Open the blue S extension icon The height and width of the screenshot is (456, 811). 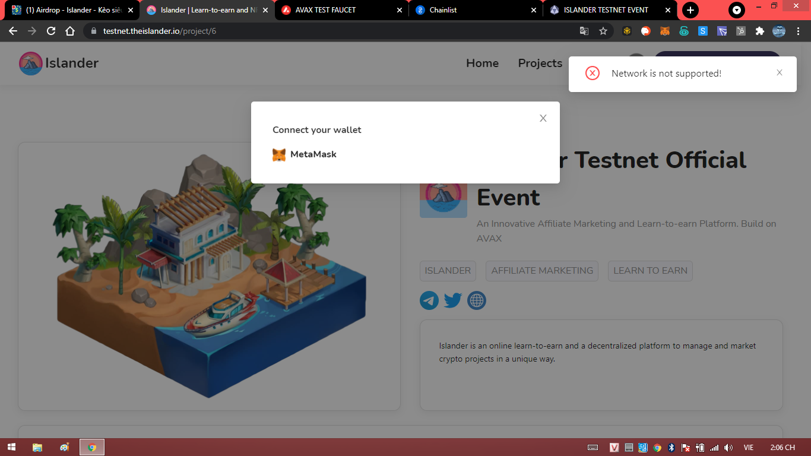click(x=703, y=31)
